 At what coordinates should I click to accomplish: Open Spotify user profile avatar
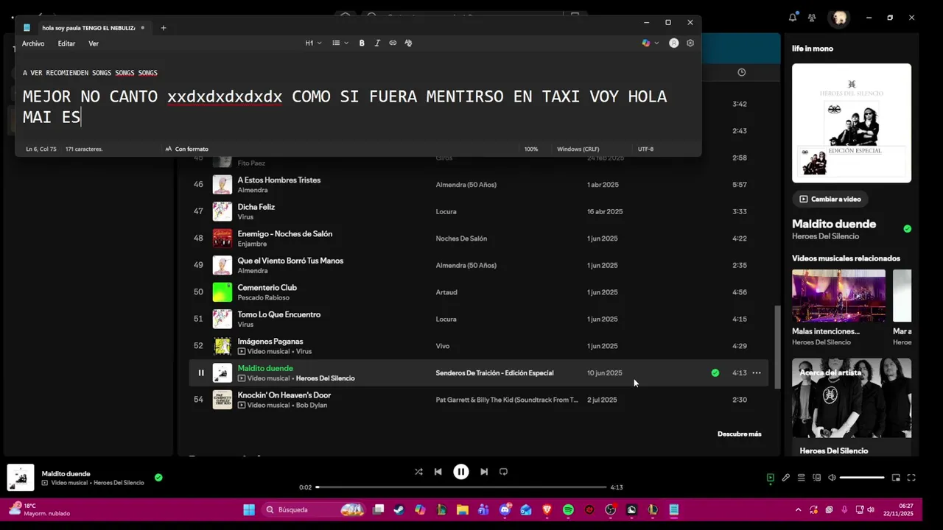point(838,18)
